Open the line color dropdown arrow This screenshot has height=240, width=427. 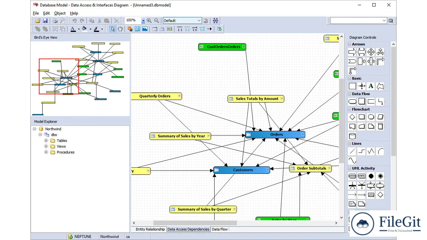click(x=102, y=29)
